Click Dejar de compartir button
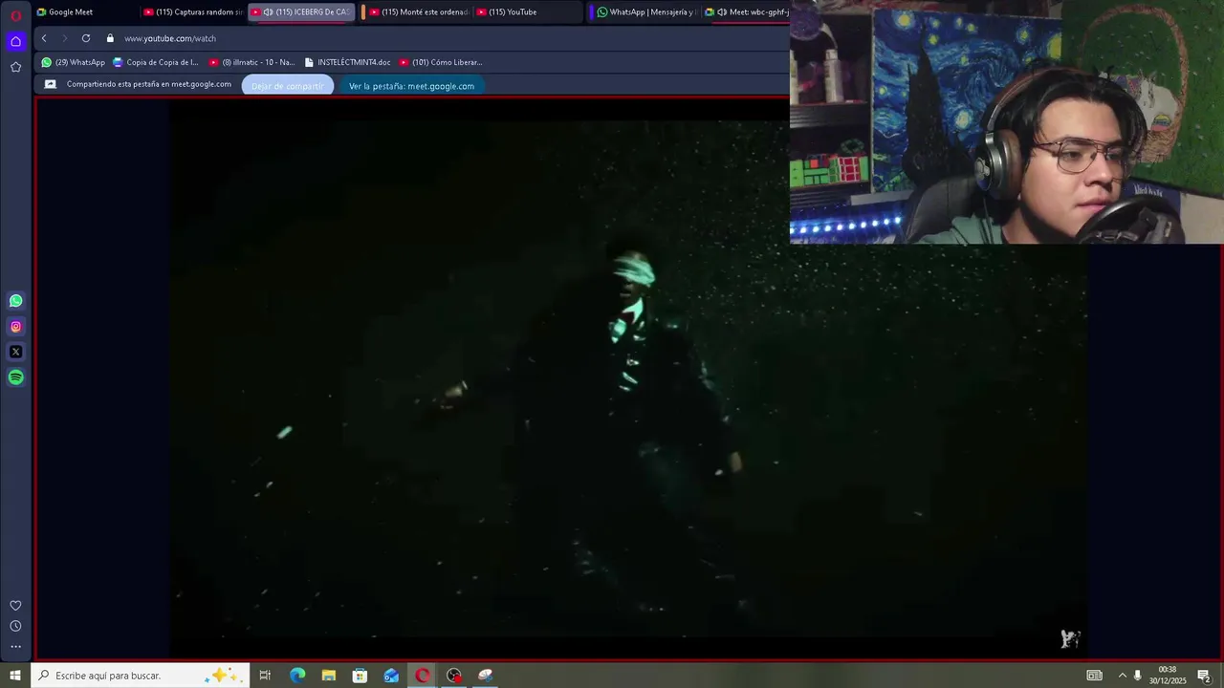This screenshot has width=1224, height=688. [288, 86]
